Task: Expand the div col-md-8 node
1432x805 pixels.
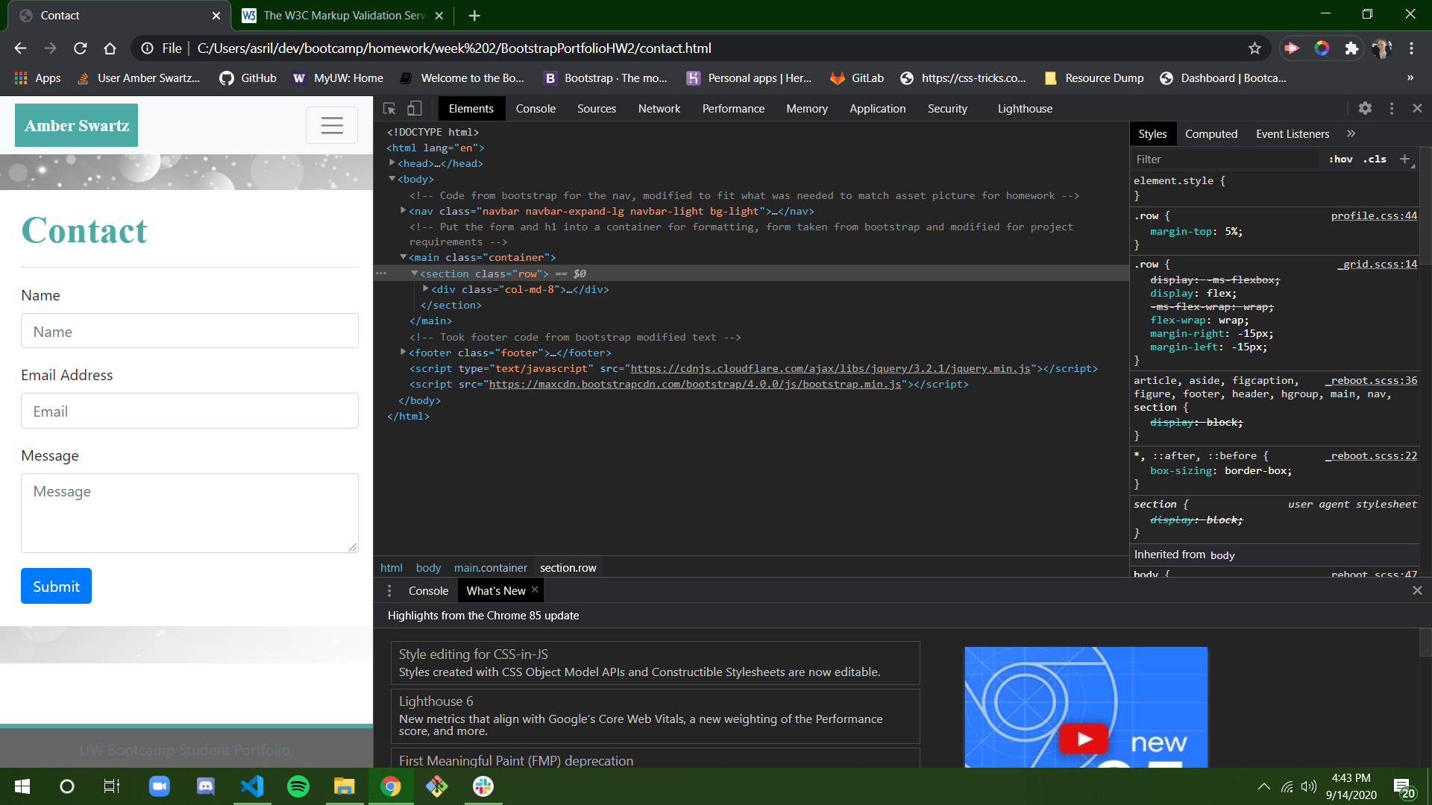Action: 426,289
